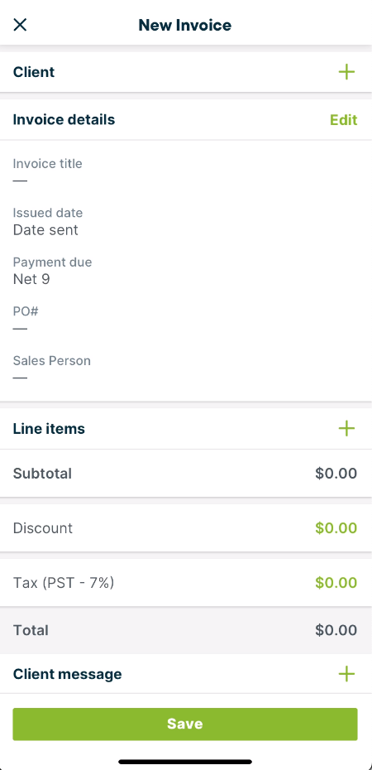Image resolution: width=372 pixels, height=770 pixels.
Task: Open the Tax (PST - 7%) row
Action: [x=186, y=582]
